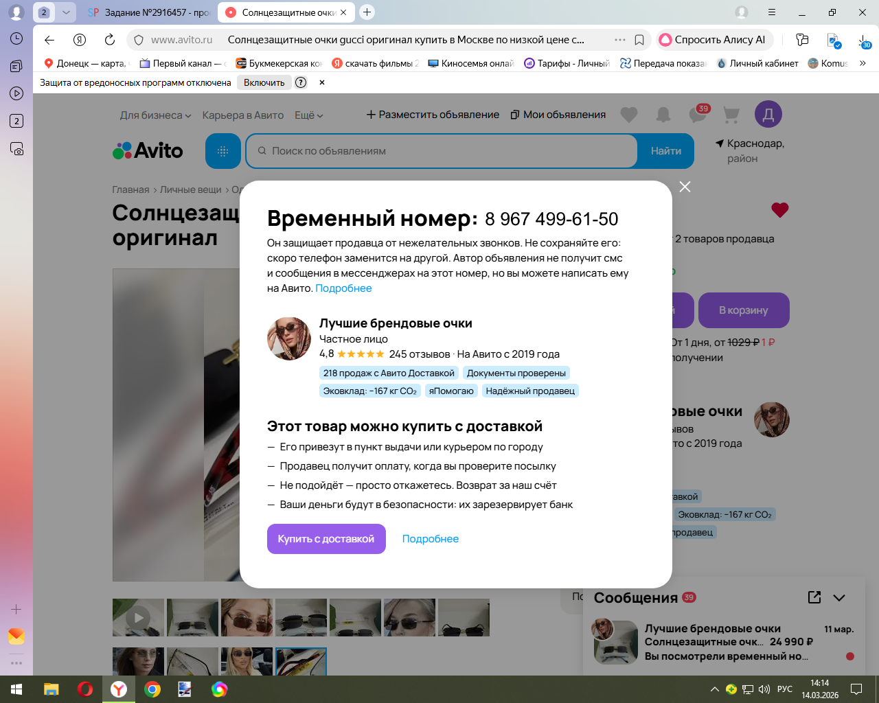Click the Купить с доставкой button

point(326,539)
